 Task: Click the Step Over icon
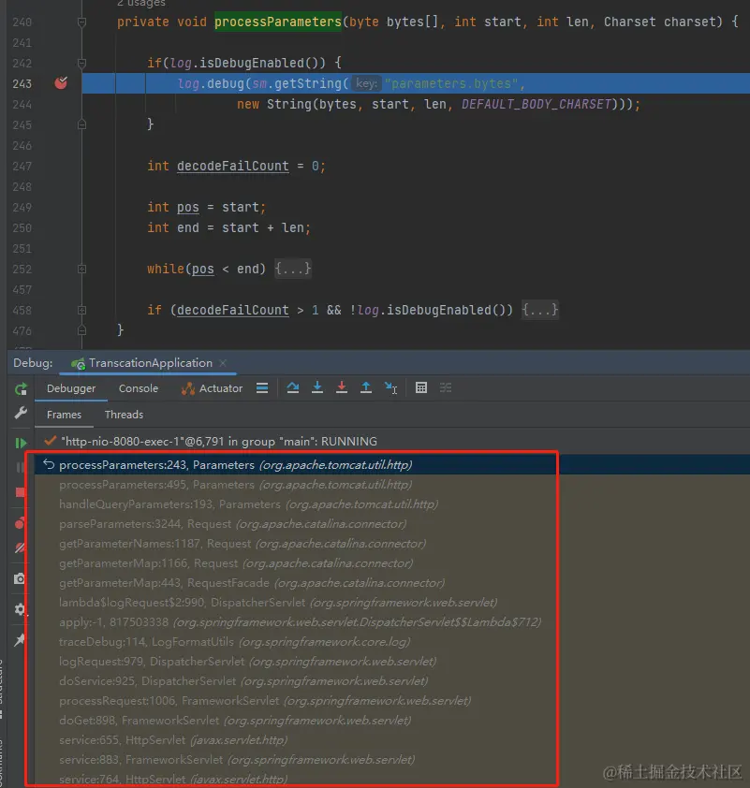point(292,388)
